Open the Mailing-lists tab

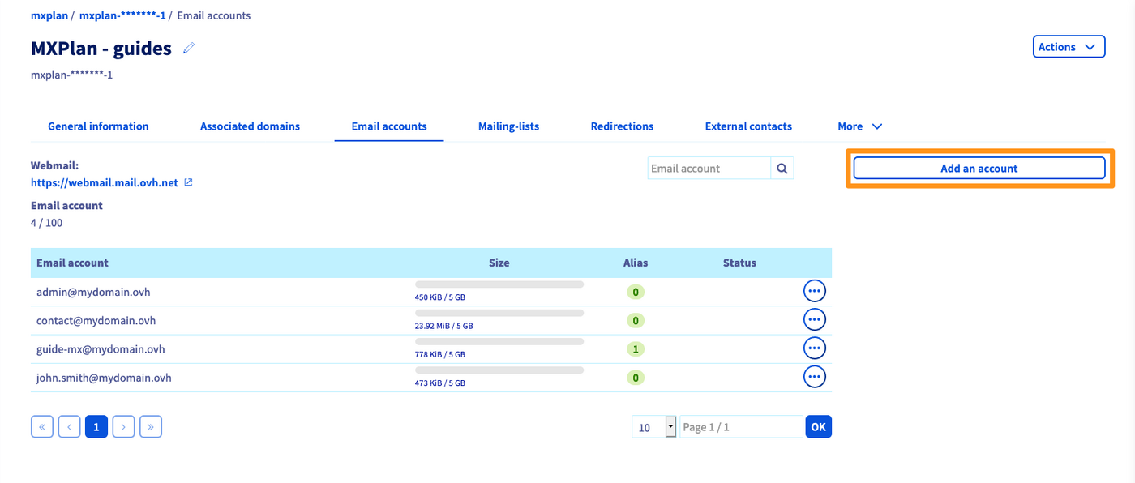coord(508,126)
